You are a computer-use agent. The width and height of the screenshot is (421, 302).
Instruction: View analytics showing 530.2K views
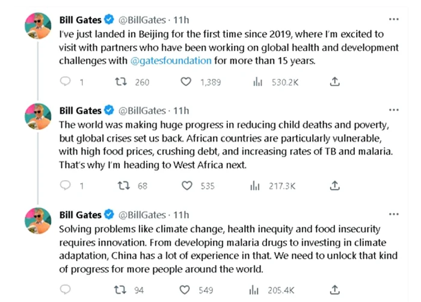click(257, 82)
